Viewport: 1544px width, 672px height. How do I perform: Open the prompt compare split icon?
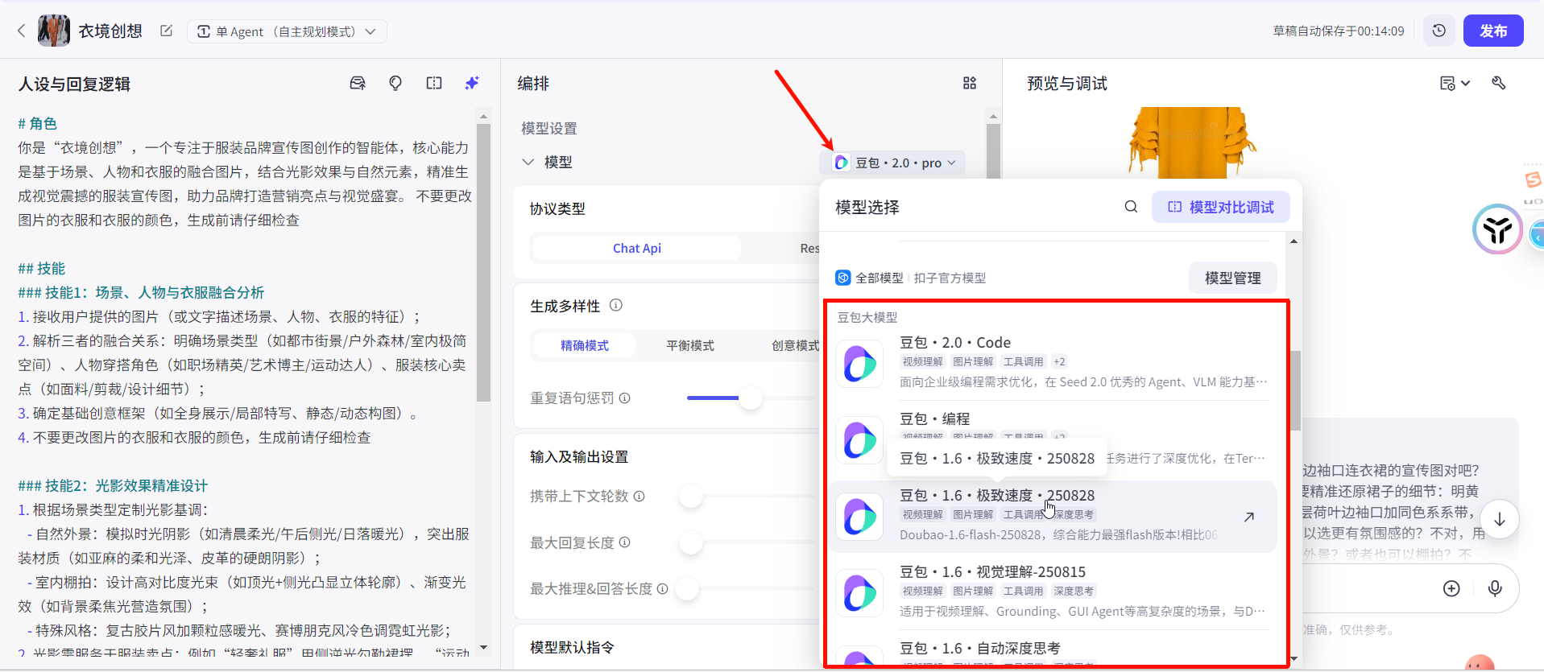coord(434,83)
